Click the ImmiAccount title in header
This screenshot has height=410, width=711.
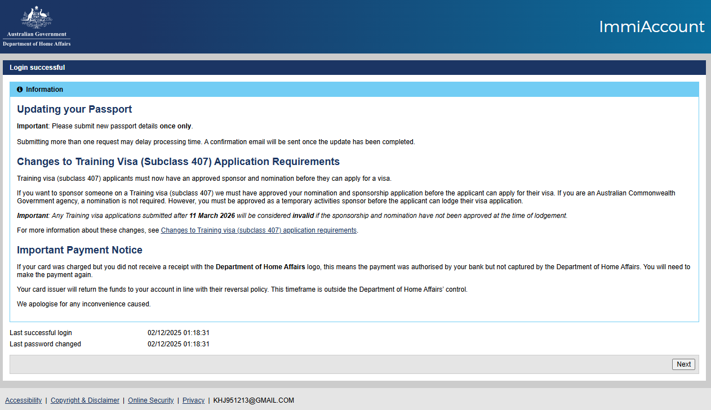(651, 27)
